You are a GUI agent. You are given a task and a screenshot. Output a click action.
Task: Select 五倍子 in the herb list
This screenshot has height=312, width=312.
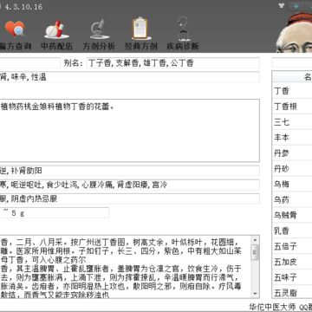[x=292, y=247]
